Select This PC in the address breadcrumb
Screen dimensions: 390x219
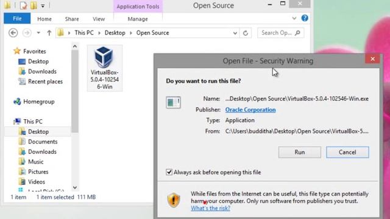(84, 33)
